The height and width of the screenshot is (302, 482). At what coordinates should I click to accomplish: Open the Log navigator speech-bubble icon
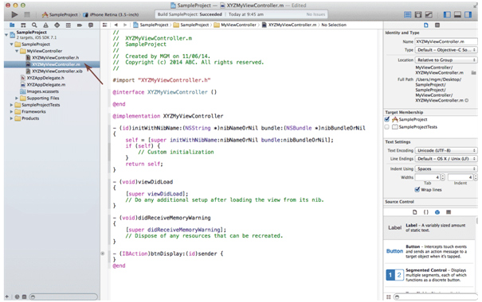91,25
